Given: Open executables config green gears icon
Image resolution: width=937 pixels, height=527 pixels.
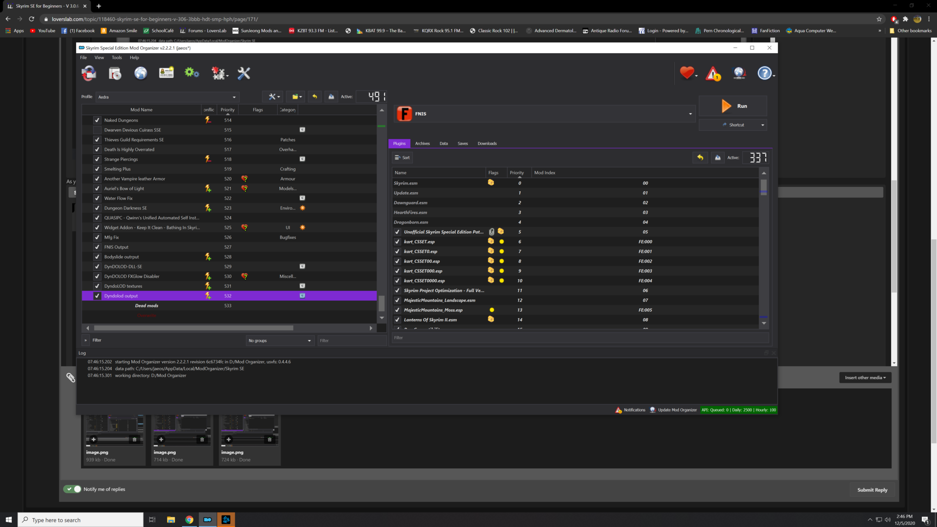Looking at the screenshot, I should [192, 73].
